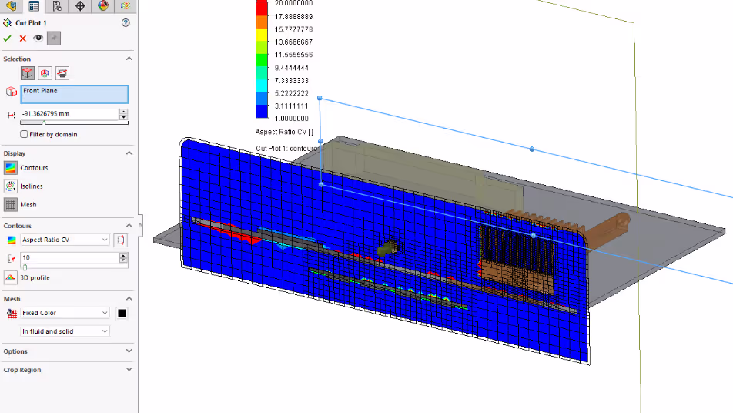Click the offset value field -91.3626795 mm
Screen dimensions: 733x413
[69, 114]
